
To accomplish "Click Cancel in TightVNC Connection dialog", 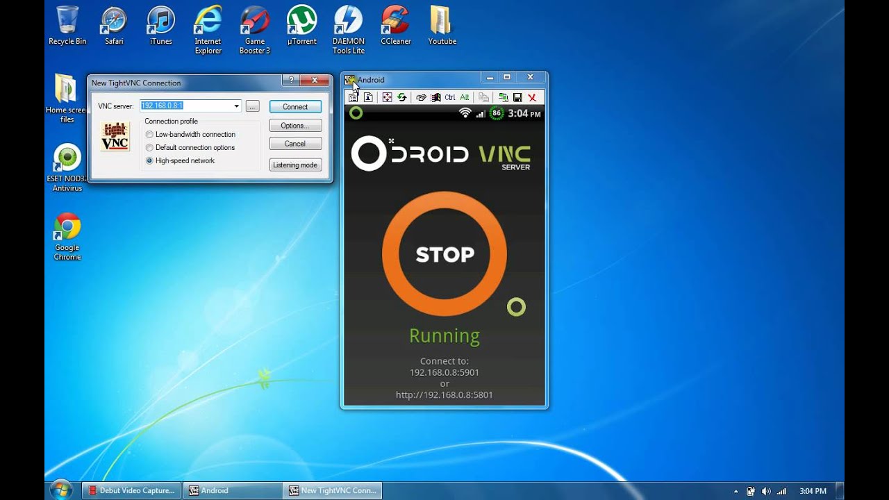I will coord(295,144).
